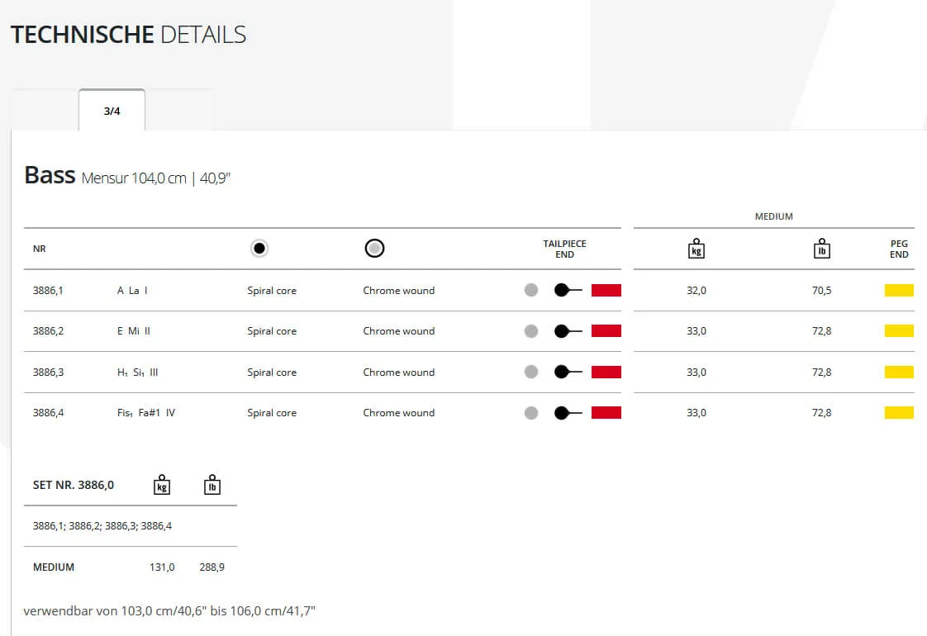Click the lb weight icon in Medium header
This screenshot has width=927, height=636.
coord(821,249)
